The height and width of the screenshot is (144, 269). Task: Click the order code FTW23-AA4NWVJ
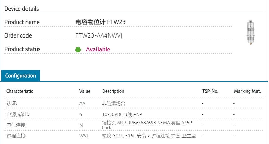tap(99, 36)
